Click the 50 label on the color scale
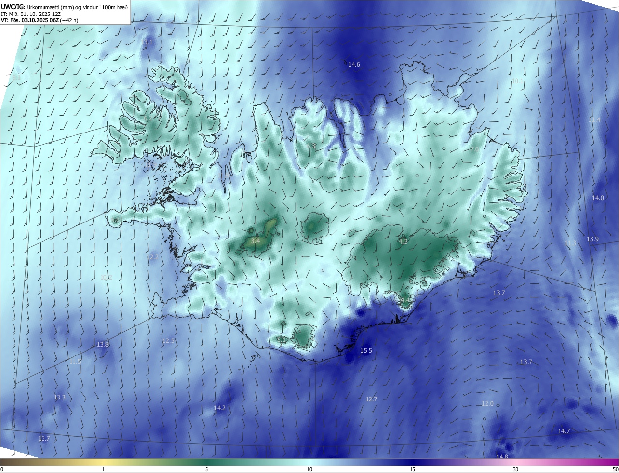This screenshot has height=473, width=619. pyautogui.click(x=615, y=469)
